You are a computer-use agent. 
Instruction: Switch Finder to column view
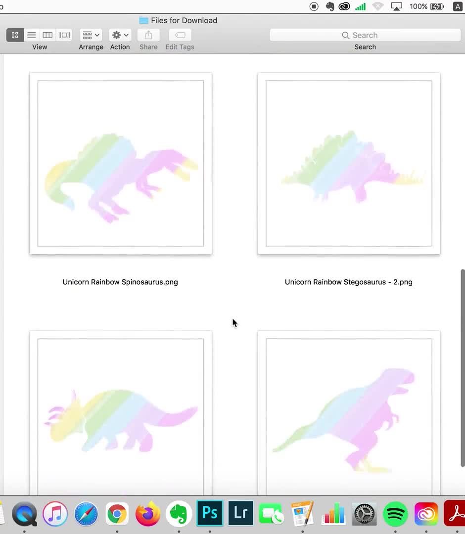coord(47,35)
